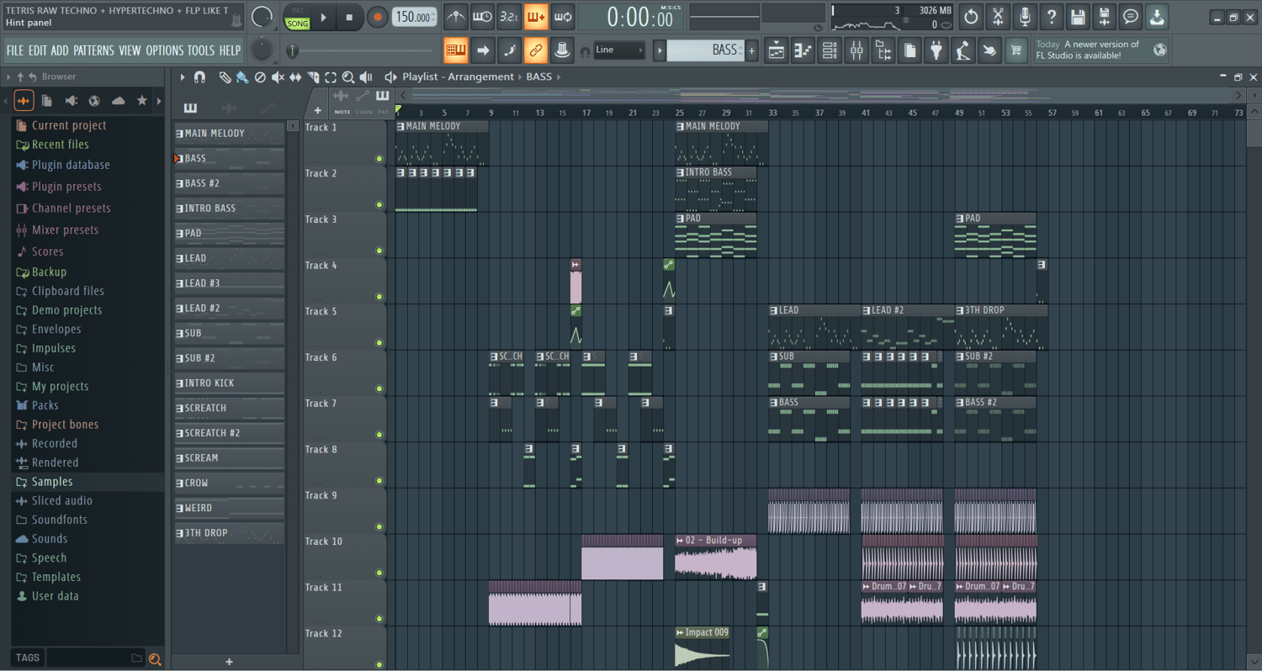The width and height of the screenshot is (1262, 671).
Task: Click the render audio file icon
Action: pos(1105,16)
